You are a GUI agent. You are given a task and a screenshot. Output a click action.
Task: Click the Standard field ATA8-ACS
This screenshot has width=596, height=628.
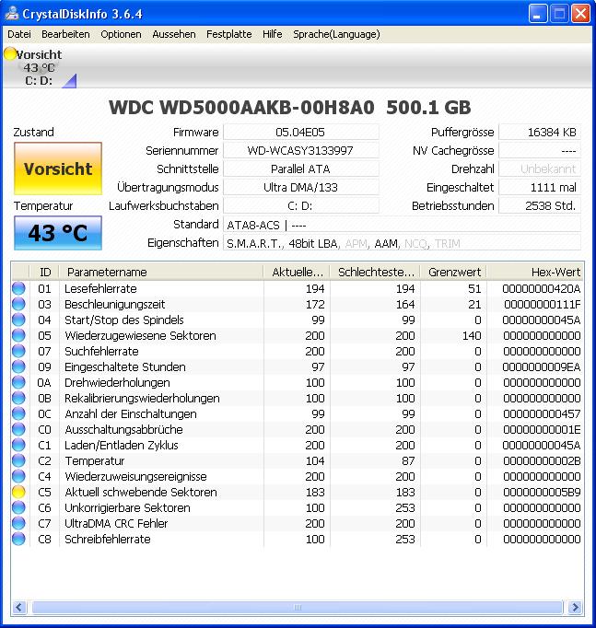(402, 225)
